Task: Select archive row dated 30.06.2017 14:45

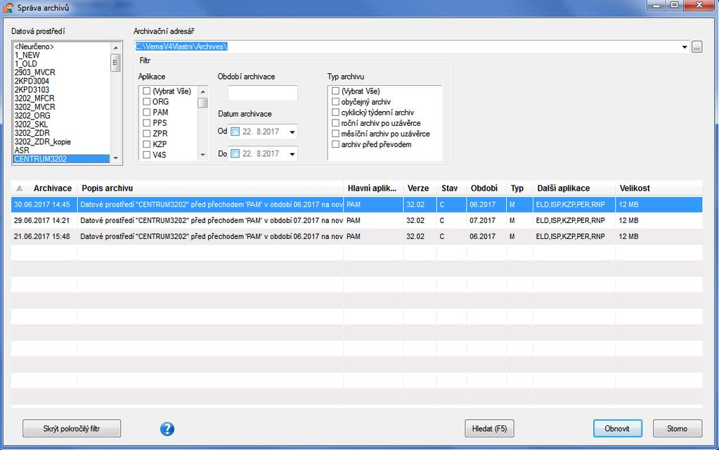Action: coord(357,205)
